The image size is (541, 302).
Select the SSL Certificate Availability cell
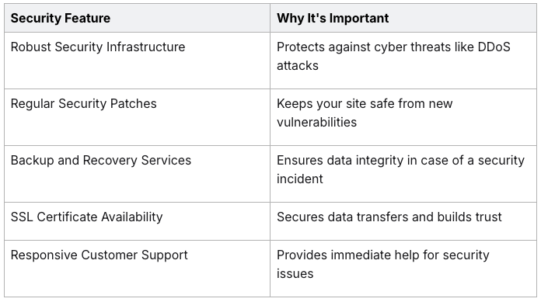point(137,221)
